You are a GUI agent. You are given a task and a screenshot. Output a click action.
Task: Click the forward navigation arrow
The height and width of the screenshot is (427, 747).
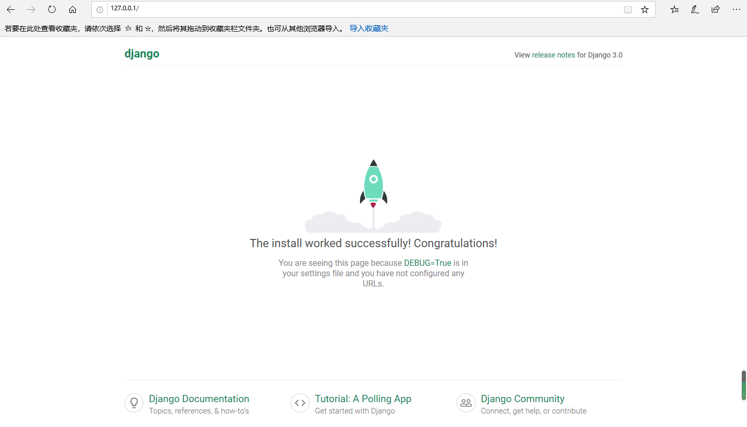pos(31,9)
